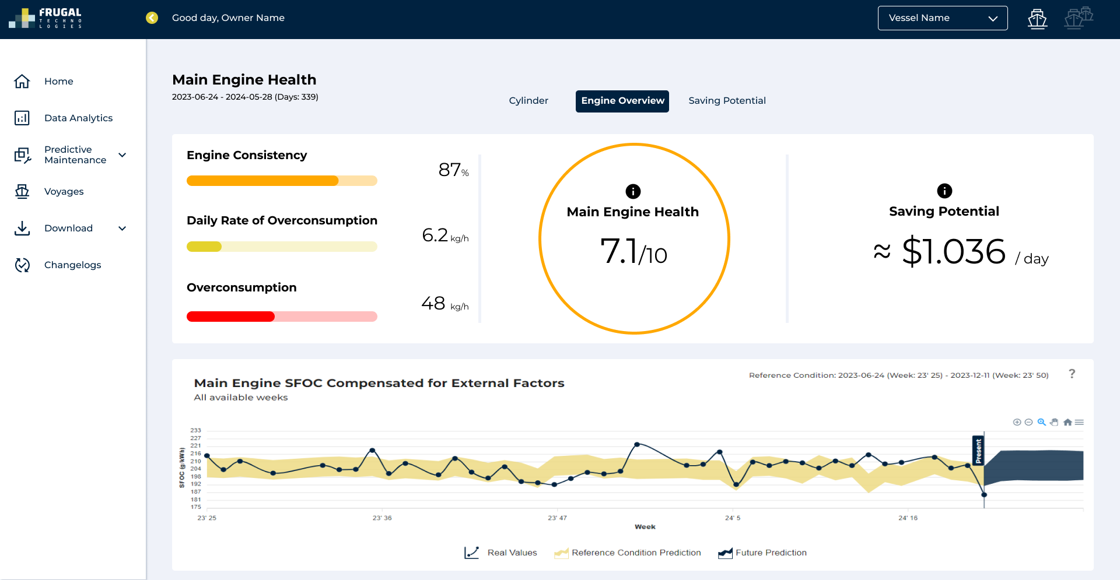Select the single vessel view icon
Viewport: 1120px width, 580px height.
(1037, 19)
